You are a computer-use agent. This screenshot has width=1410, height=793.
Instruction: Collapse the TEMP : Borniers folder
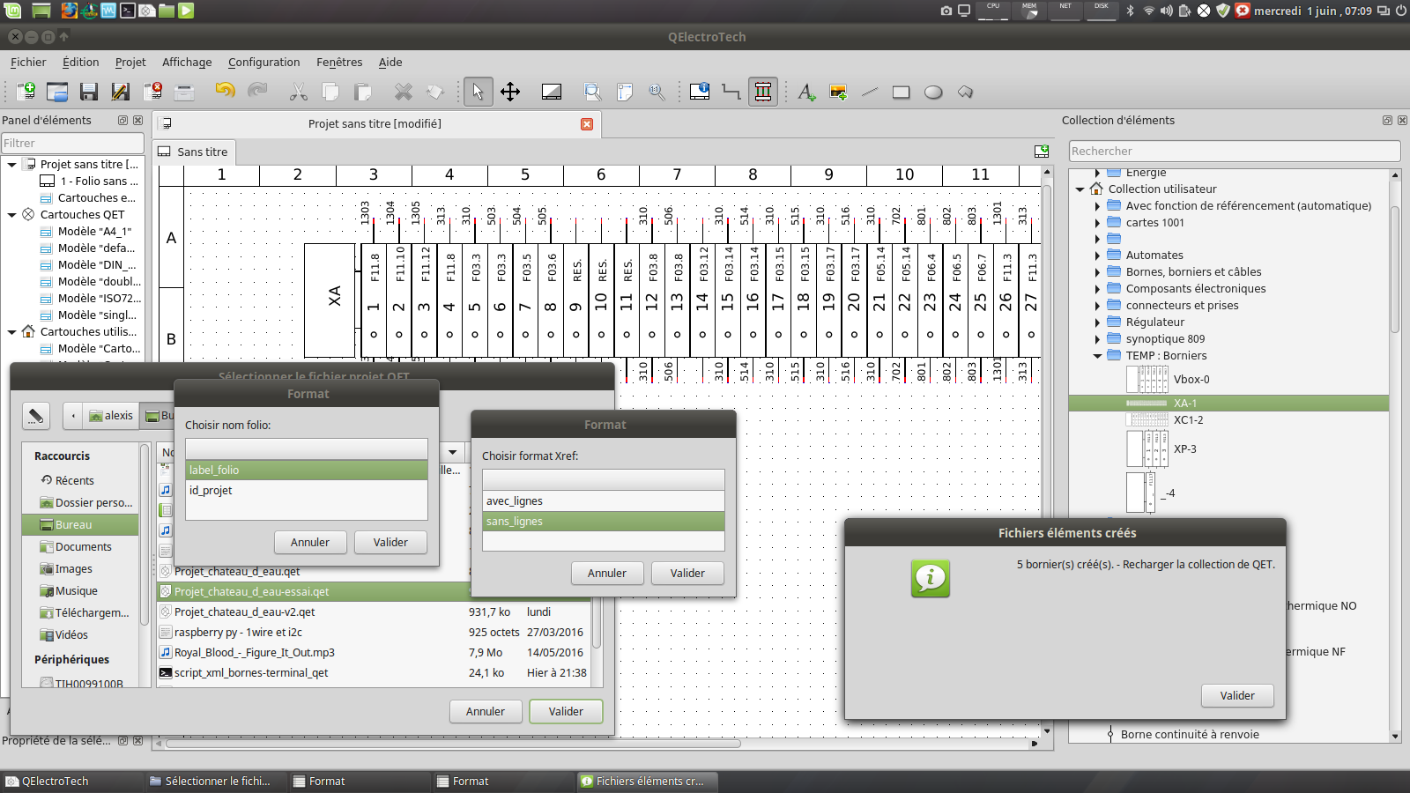point(1097,356)
